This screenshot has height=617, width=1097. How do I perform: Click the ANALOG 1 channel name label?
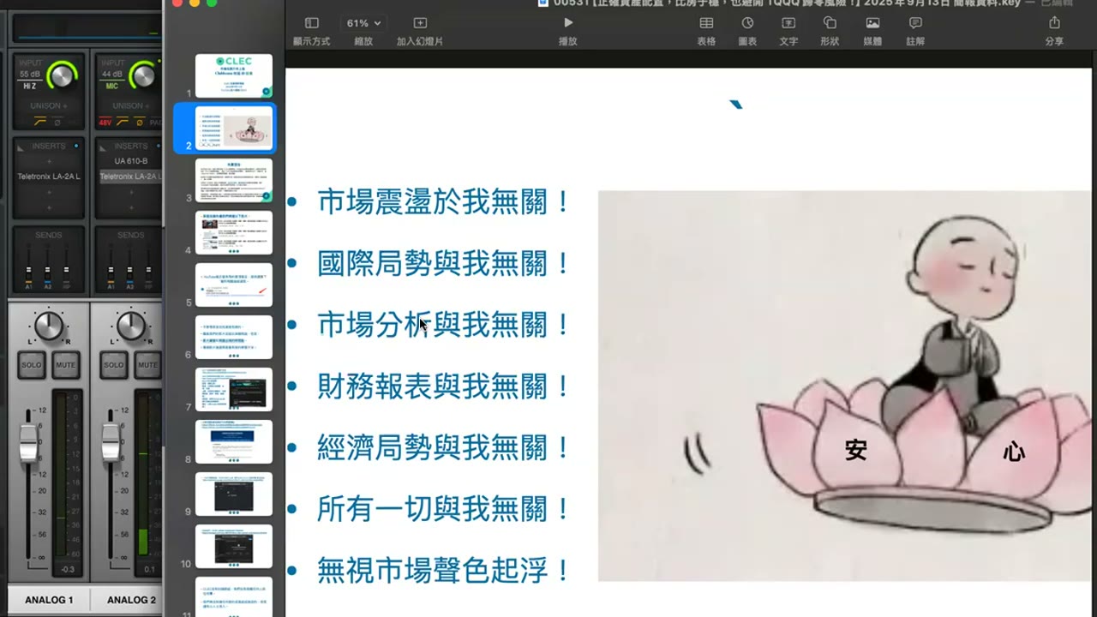pyautogui.click(x=49, y=600)
